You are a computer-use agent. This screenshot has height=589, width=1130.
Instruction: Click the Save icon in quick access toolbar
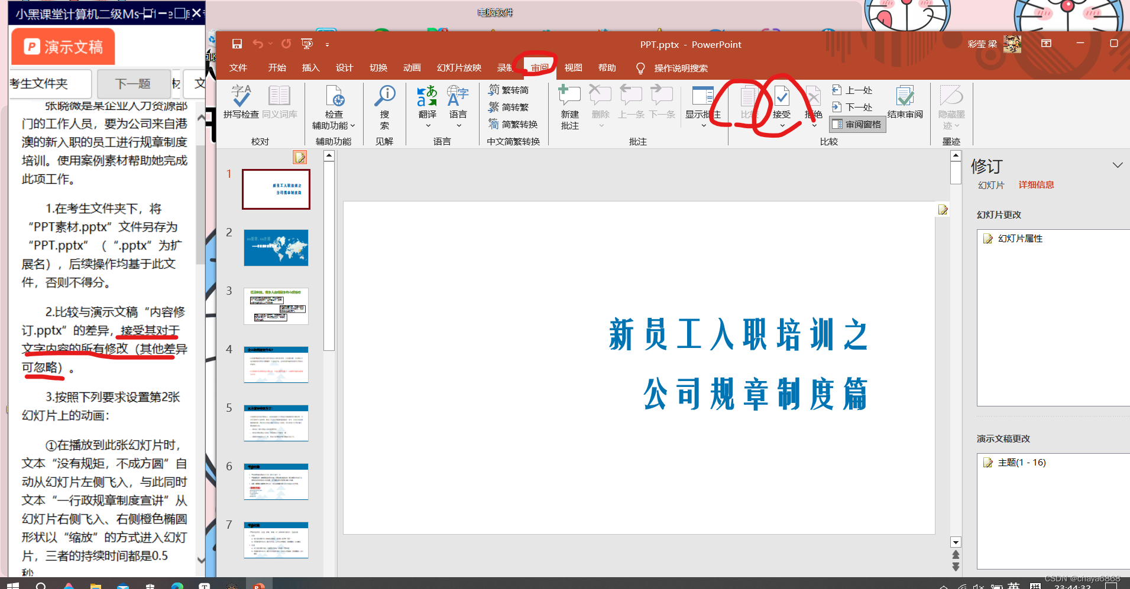coord(237,44)
